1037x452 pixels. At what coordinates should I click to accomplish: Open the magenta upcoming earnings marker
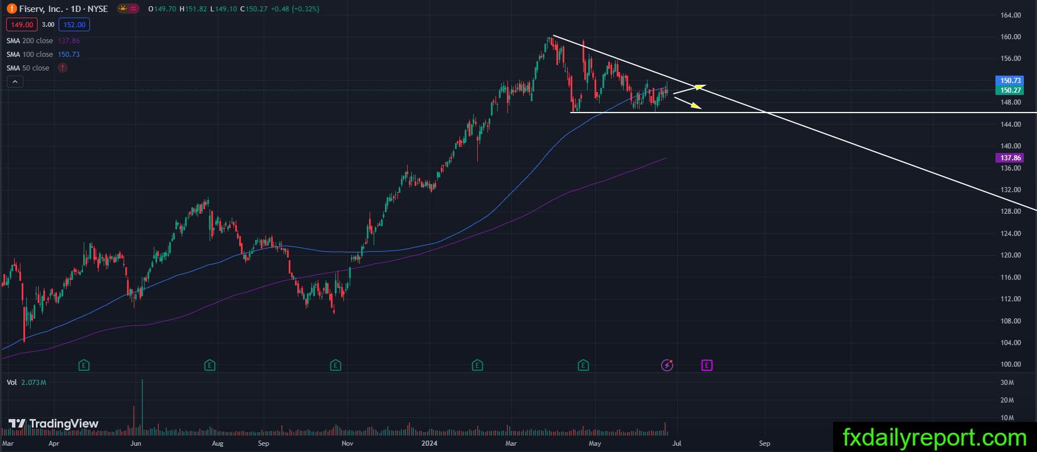tap(707, 365)
